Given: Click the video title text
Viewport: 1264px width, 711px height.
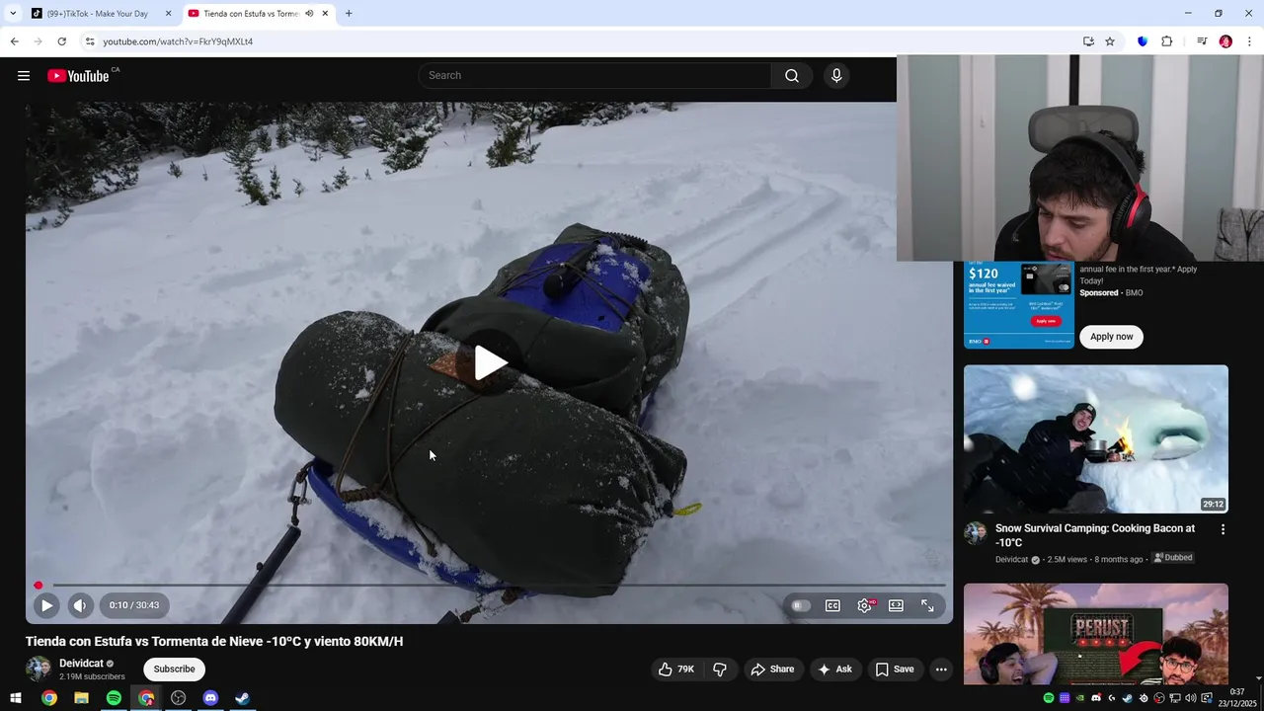Looking at the screenshot, I should point(214,641).
